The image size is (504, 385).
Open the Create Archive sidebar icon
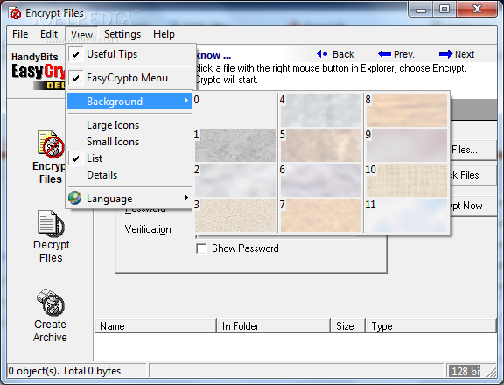pyautogui.click(x=51, y=303)
